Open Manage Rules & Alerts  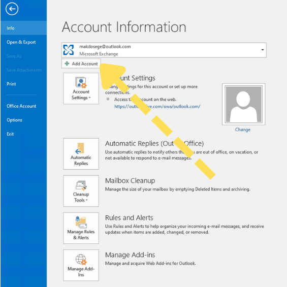pos(81,228)
